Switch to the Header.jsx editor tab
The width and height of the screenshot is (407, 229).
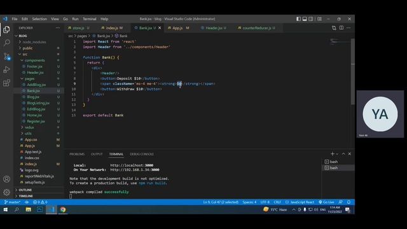214,28
